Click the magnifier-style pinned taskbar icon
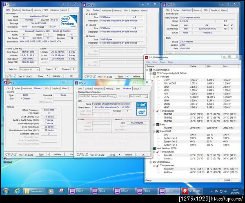Image resolution: width=245 pixels, height=203 pixels. pos(62,191)
